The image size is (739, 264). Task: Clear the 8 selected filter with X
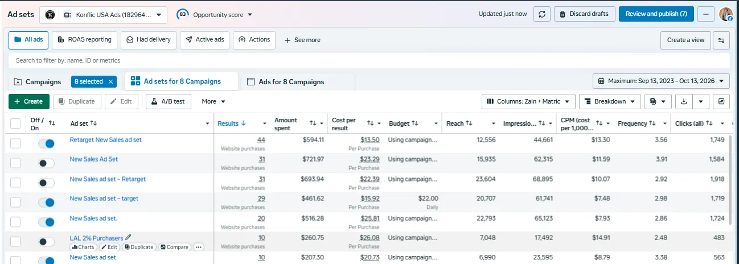coord(111,82)
